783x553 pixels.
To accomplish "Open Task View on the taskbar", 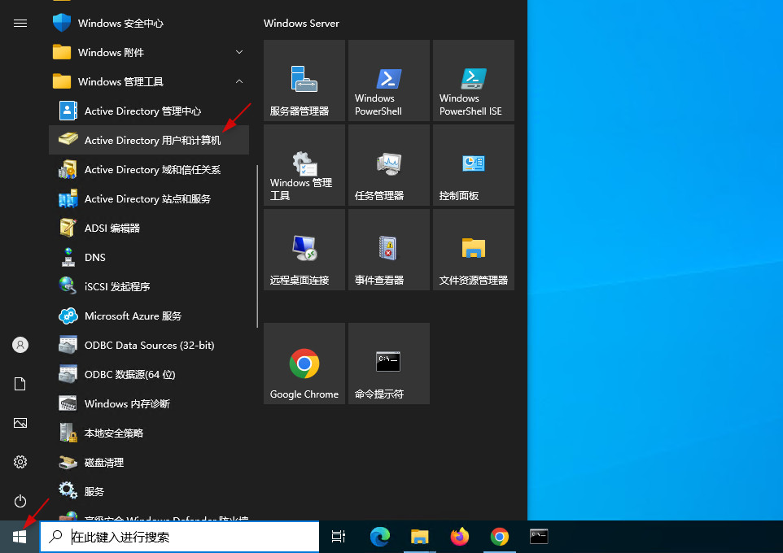I will point(339,537).
